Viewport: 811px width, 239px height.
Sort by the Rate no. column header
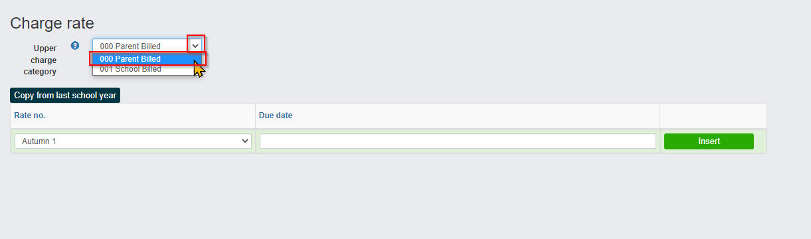coord(30,116)
